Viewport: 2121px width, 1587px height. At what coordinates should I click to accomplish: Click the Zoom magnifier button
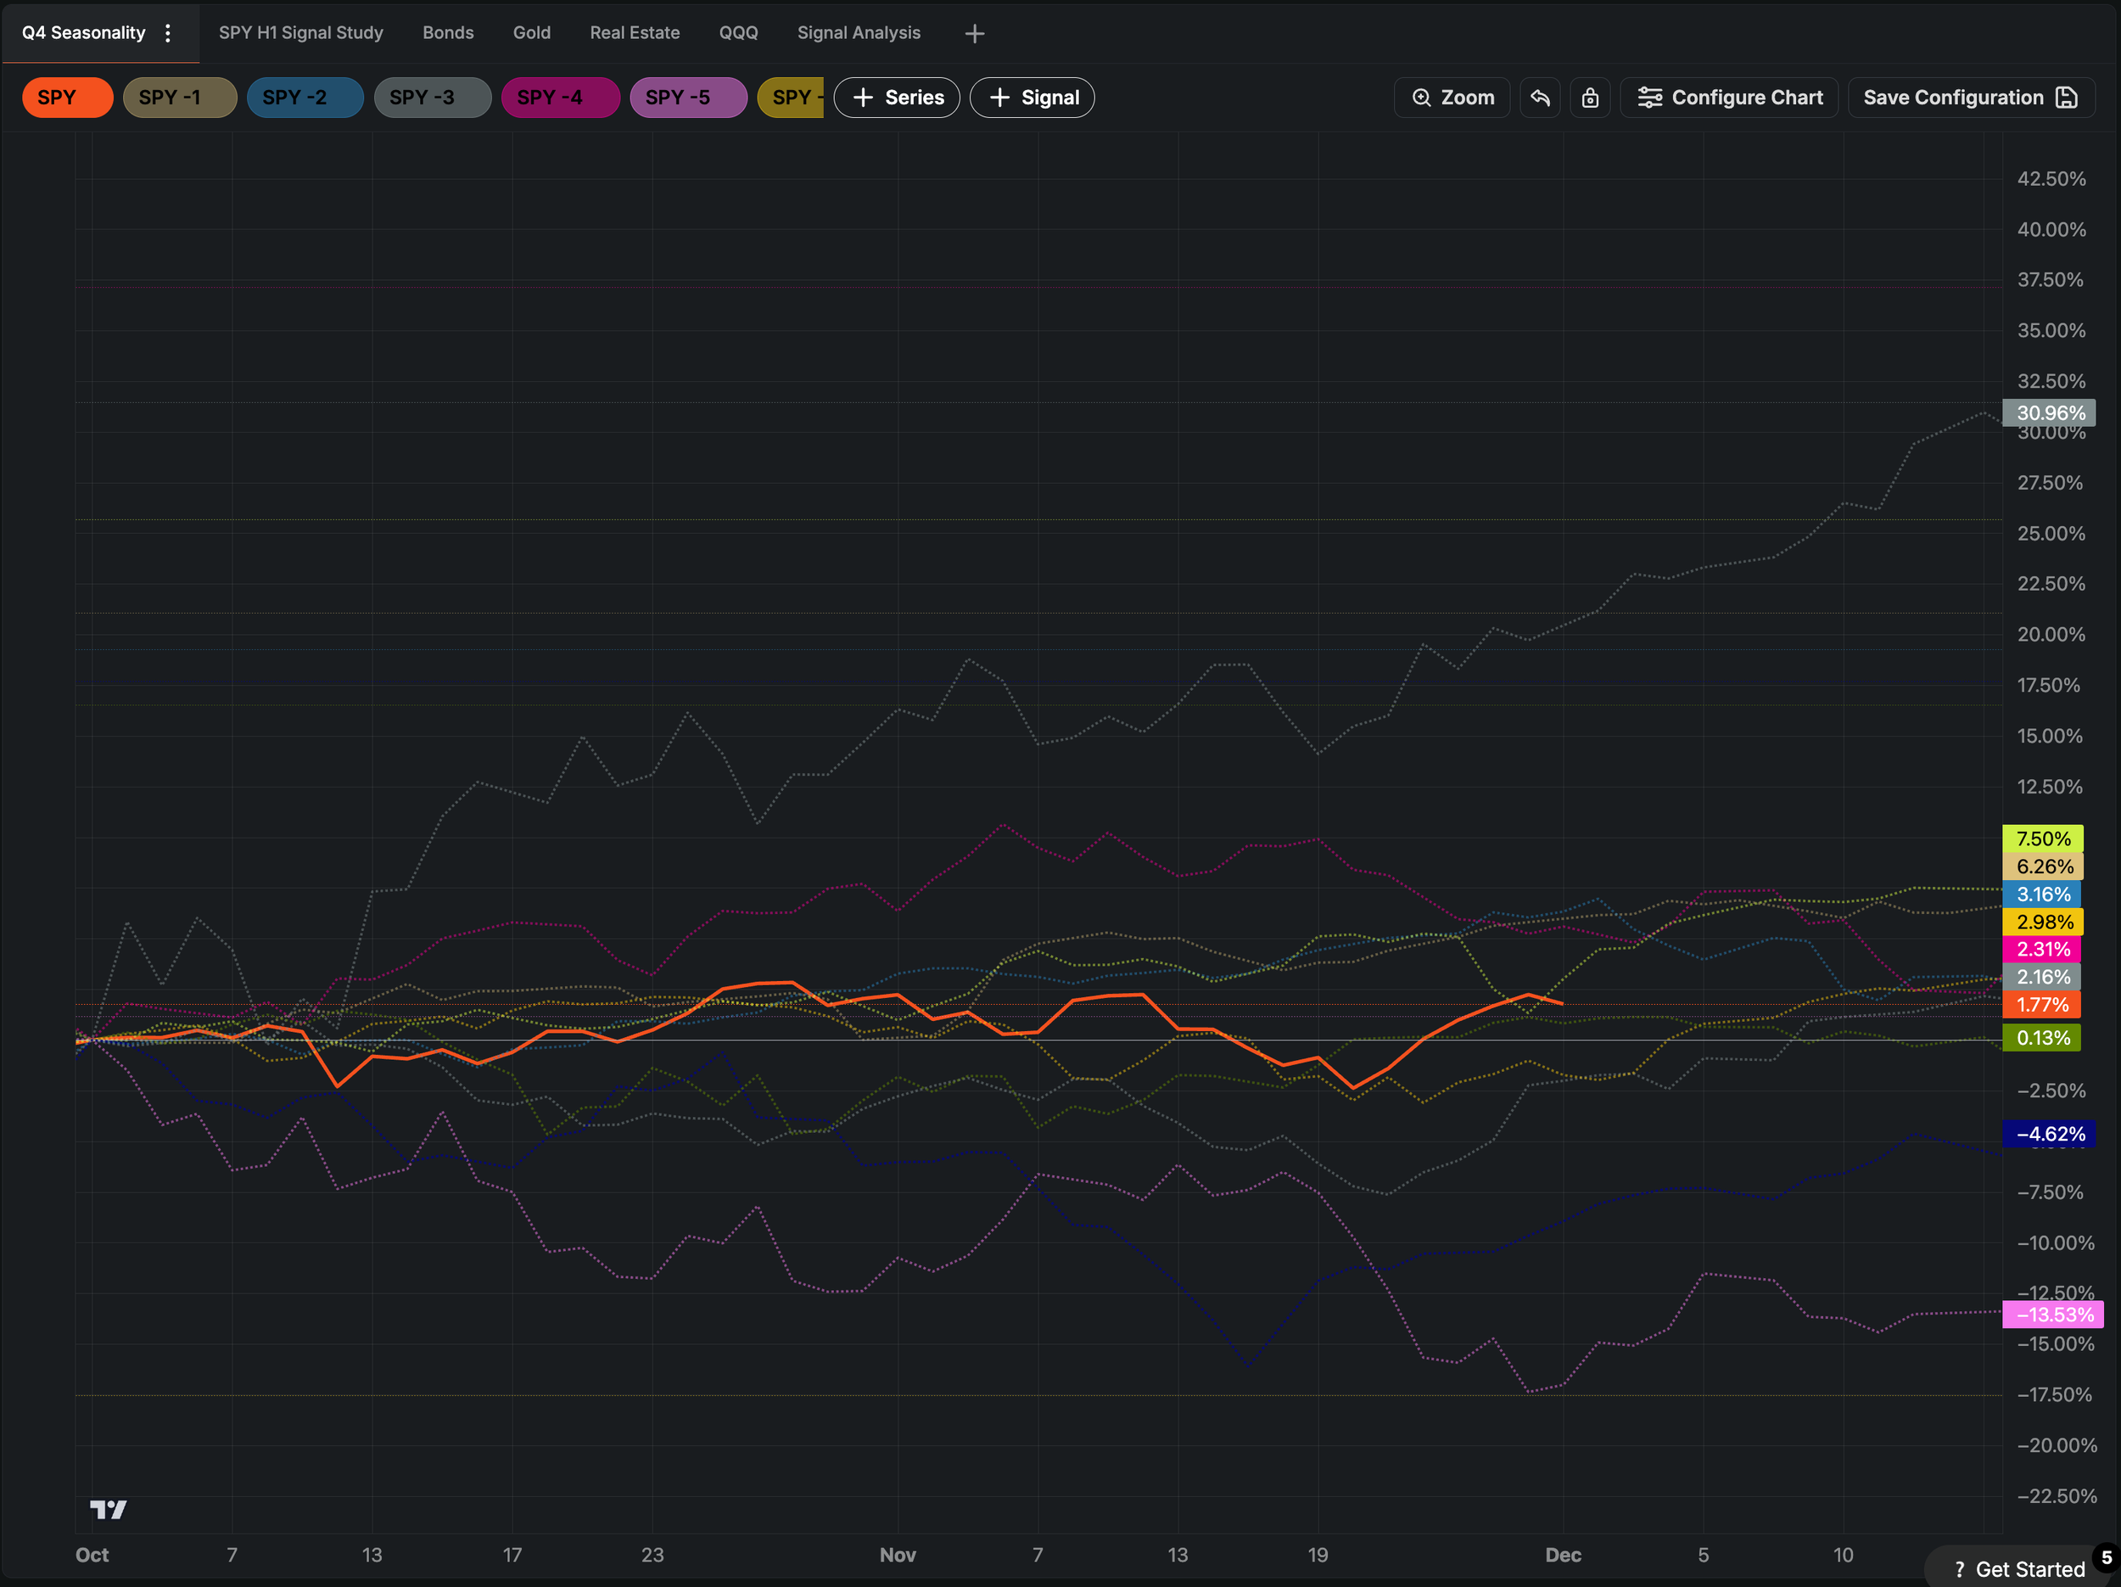click(x=1452, y=98)
